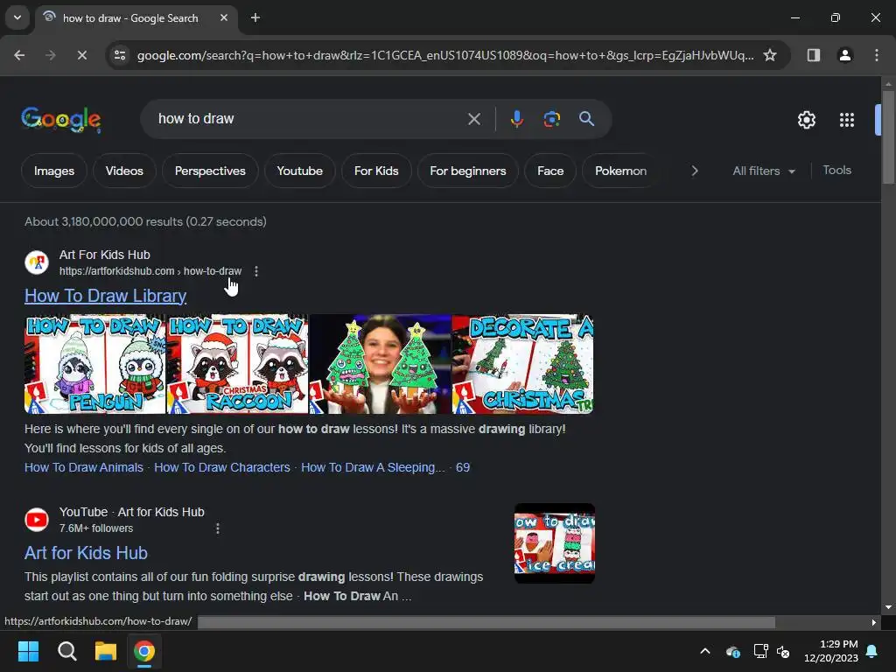Open the Chrome side panel
The width and height of the screenshot is (896, 672).
[x=813, y=55]
